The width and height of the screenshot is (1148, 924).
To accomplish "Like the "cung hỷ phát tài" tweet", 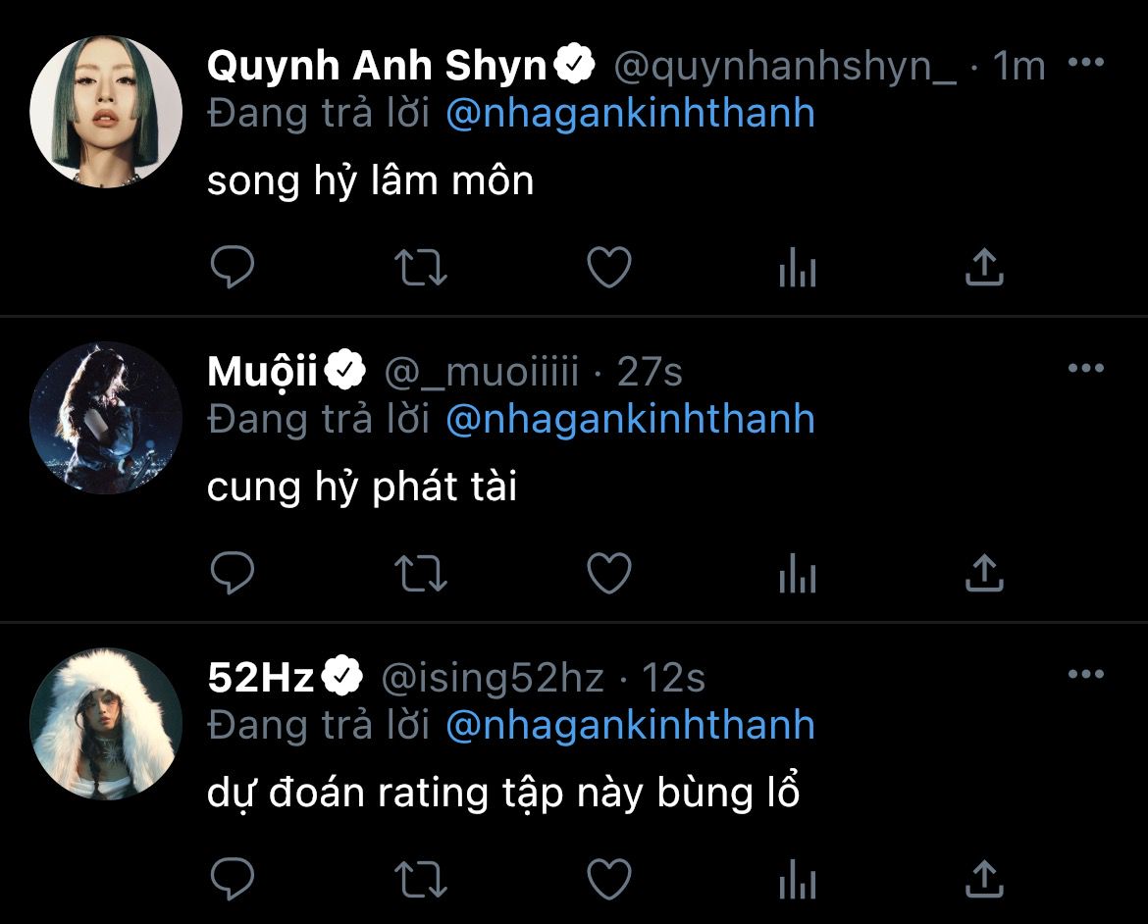I will pos(608,573).
